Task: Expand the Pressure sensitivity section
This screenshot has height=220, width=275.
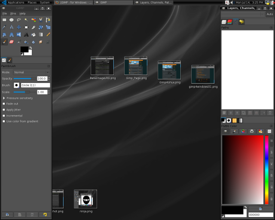Action: coord(4,98)
